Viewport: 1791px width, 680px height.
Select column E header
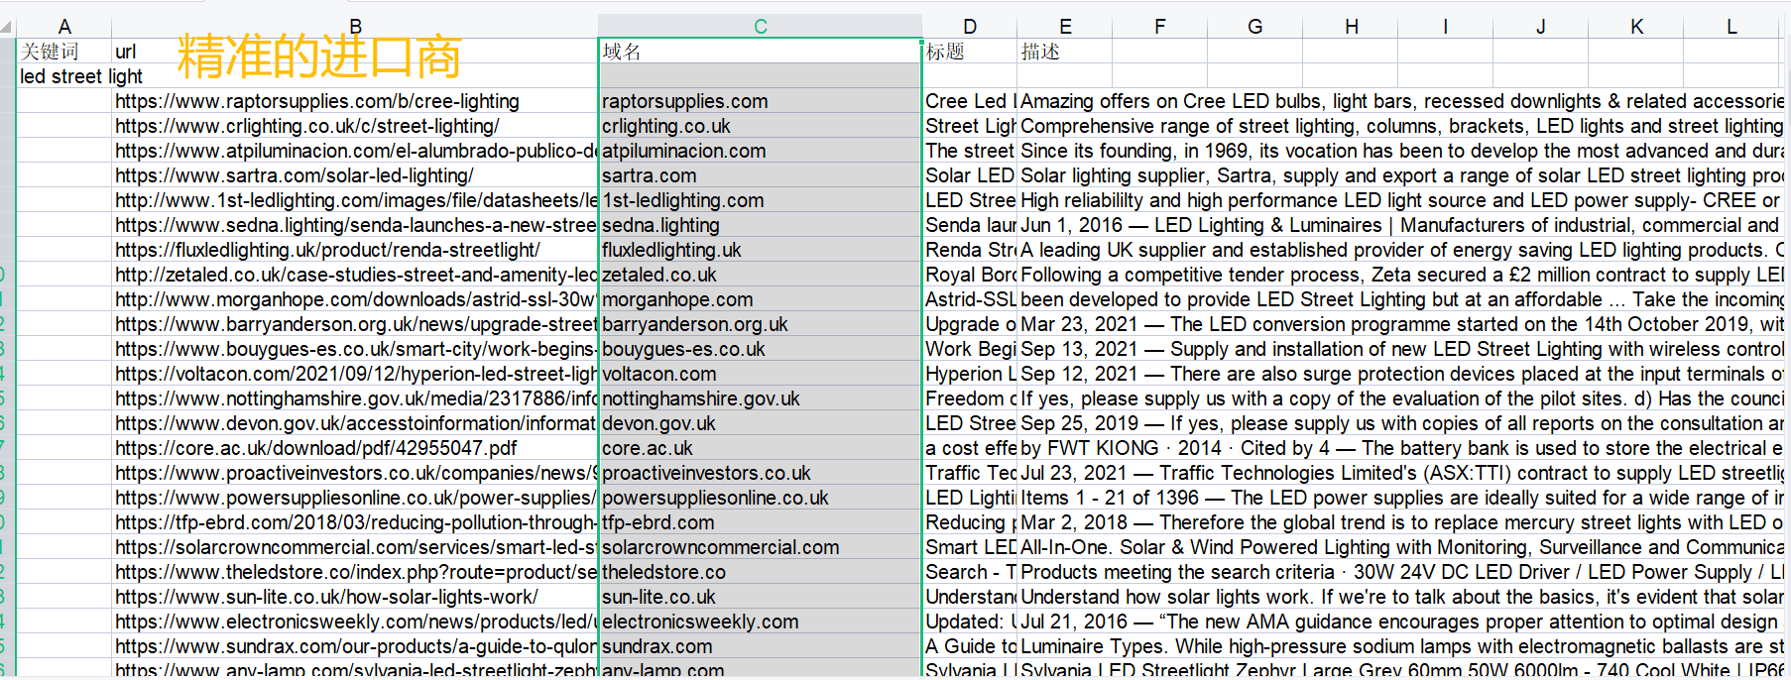[1065, 27]
